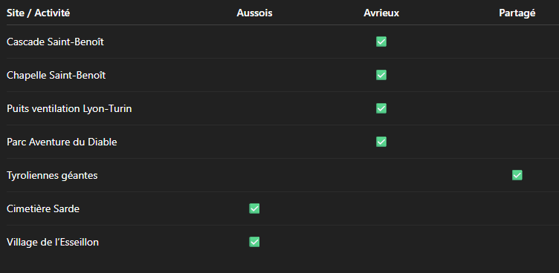
Task: Click the Village de l'Esseillon Aussois checkmark
Action: click(x=254, y=242)
